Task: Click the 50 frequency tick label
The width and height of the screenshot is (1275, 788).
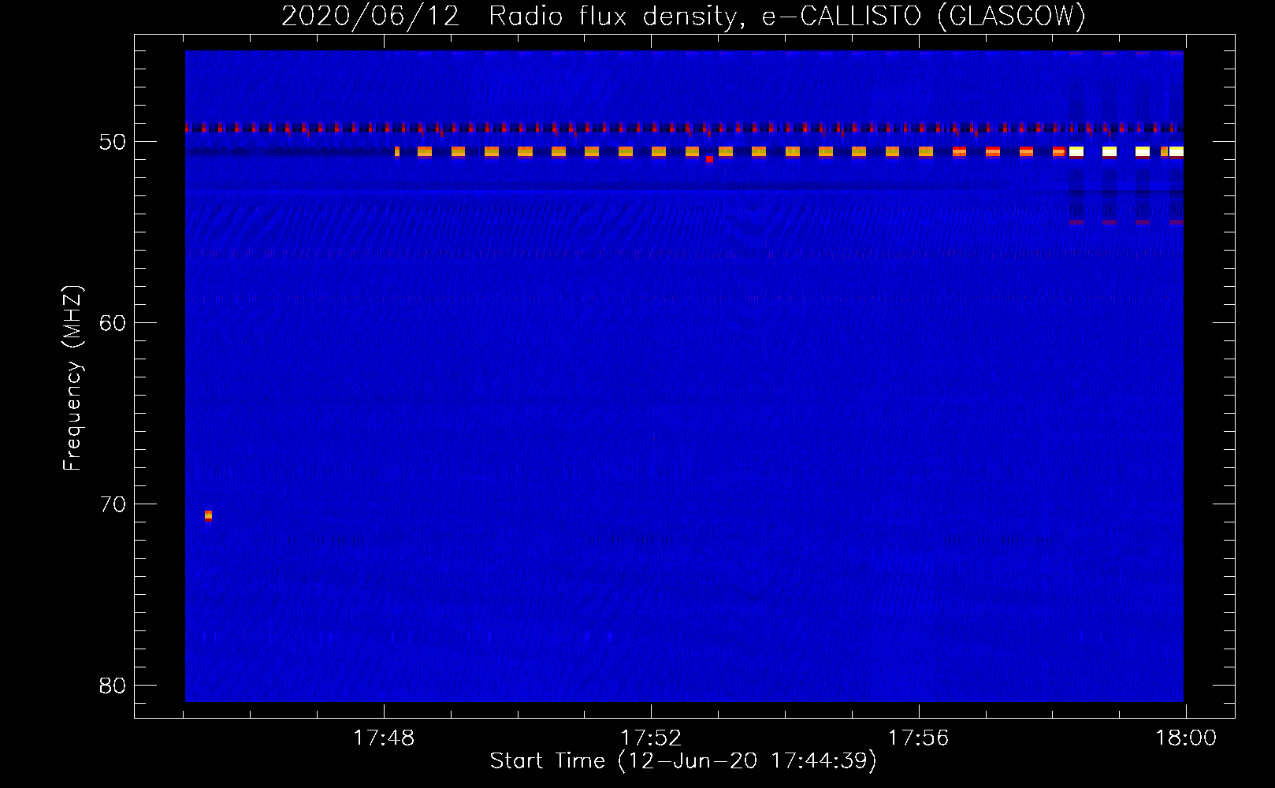Action: point(113,142)
